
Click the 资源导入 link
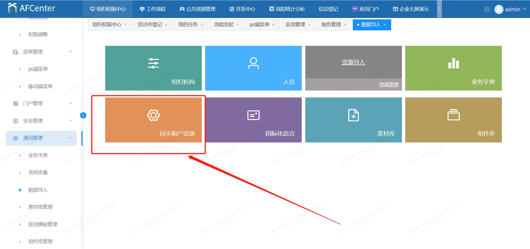tap(353, 62)
